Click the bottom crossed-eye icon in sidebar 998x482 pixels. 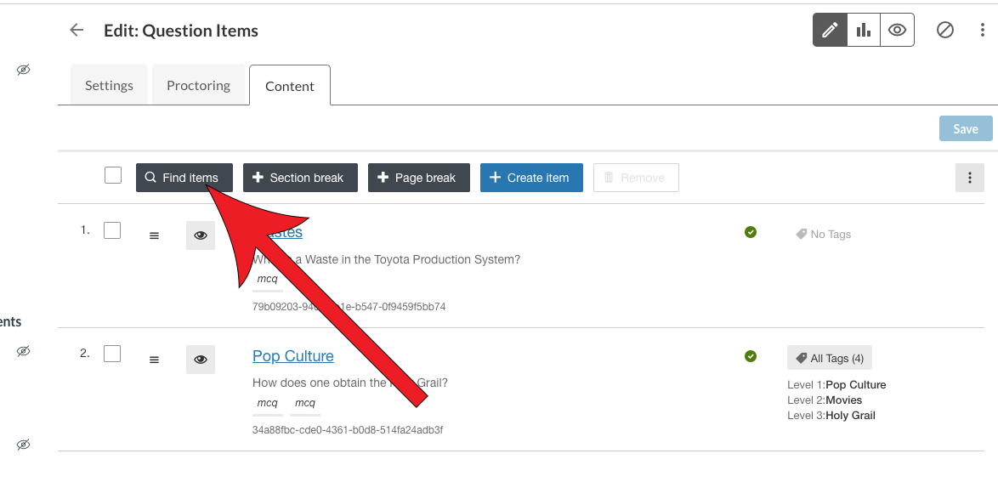point(23,445)
